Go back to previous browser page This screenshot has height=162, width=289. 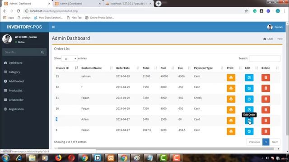point(5,11)
